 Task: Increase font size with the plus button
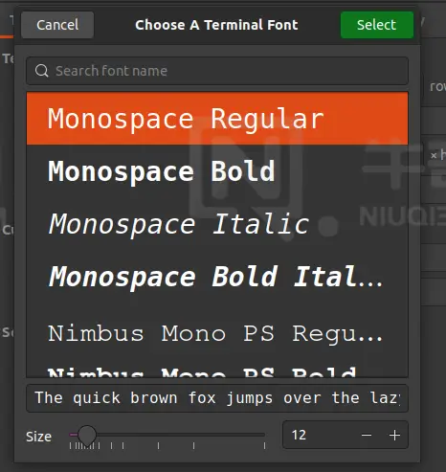pos(394,435)
